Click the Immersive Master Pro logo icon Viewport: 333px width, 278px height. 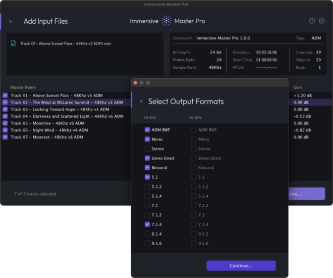(166, 21)
